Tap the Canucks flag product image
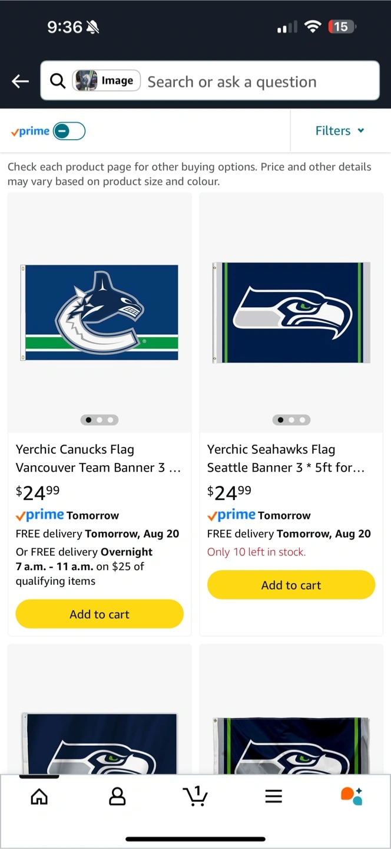Image resolution: width=391 pixels, height=849 pixels. [100, 312]
